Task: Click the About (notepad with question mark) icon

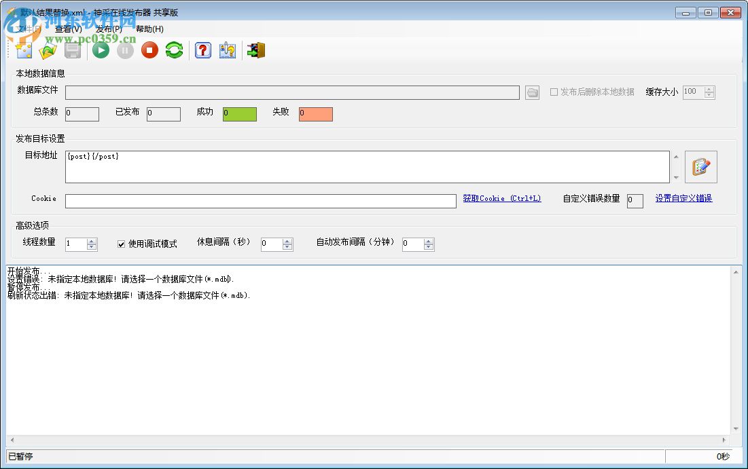Action: pos(227,50)
